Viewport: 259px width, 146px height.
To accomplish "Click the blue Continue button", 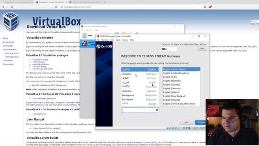I will [x=201, y=122].
